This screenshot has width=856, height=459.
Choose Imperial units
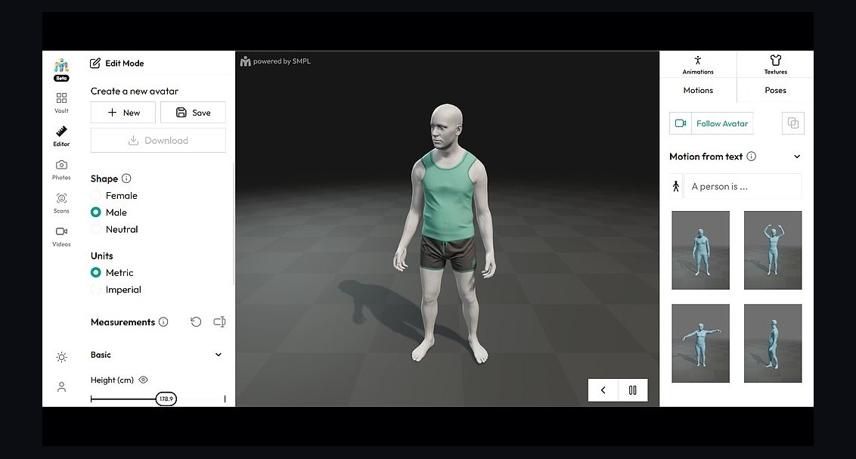point(116,290)
